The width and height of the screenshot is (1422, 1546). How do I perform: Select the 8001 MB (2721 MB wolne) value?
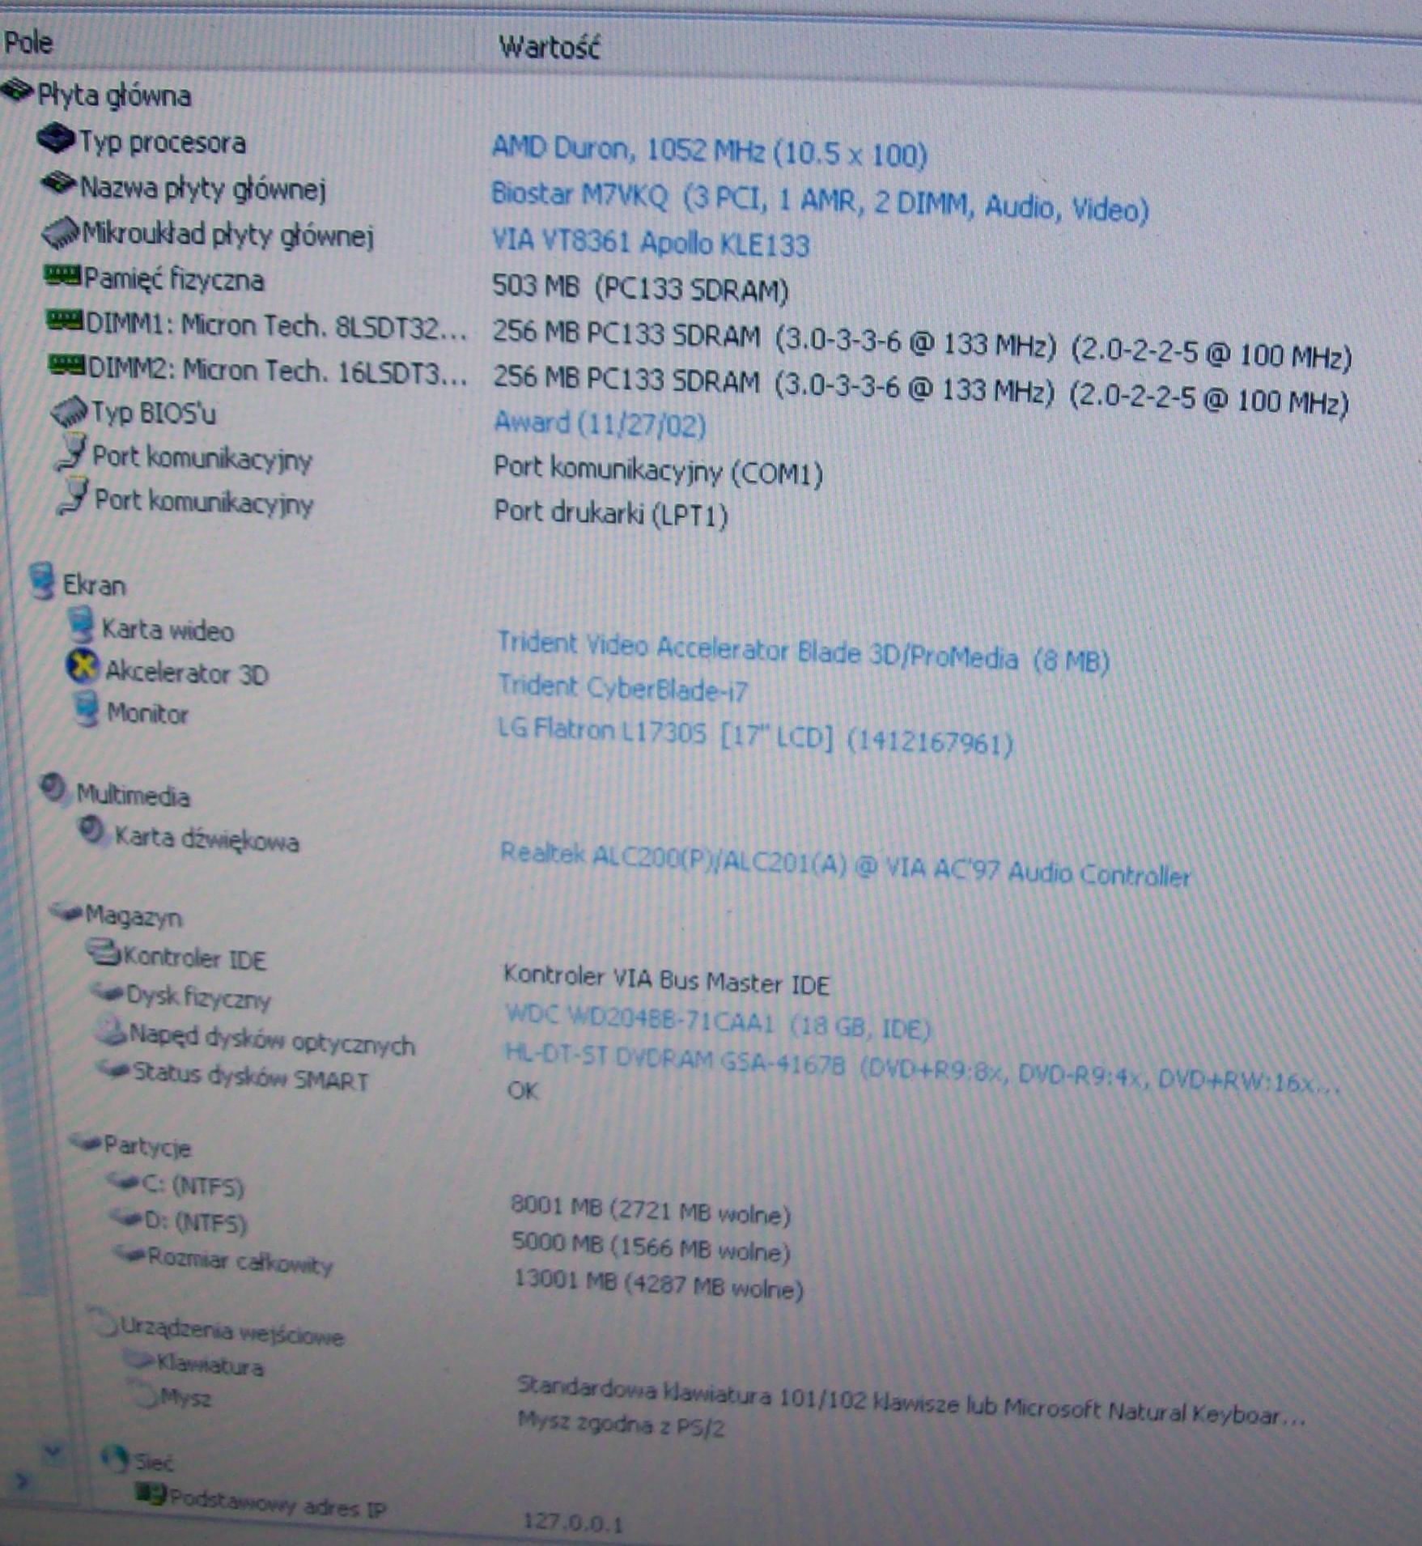[x=651, y=1210]
